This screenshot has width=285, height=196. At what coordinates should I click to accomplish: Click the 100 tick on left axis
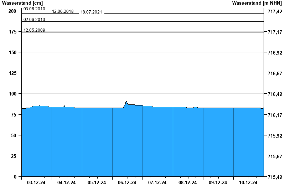[12, 94]
